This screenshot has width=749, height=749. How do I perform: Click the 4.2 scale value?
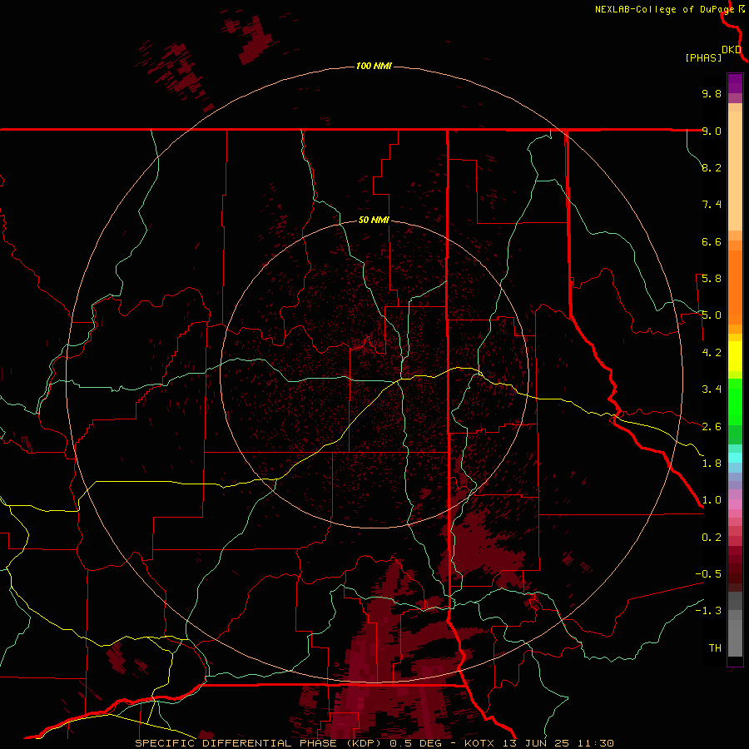click(x=712, y=353)
